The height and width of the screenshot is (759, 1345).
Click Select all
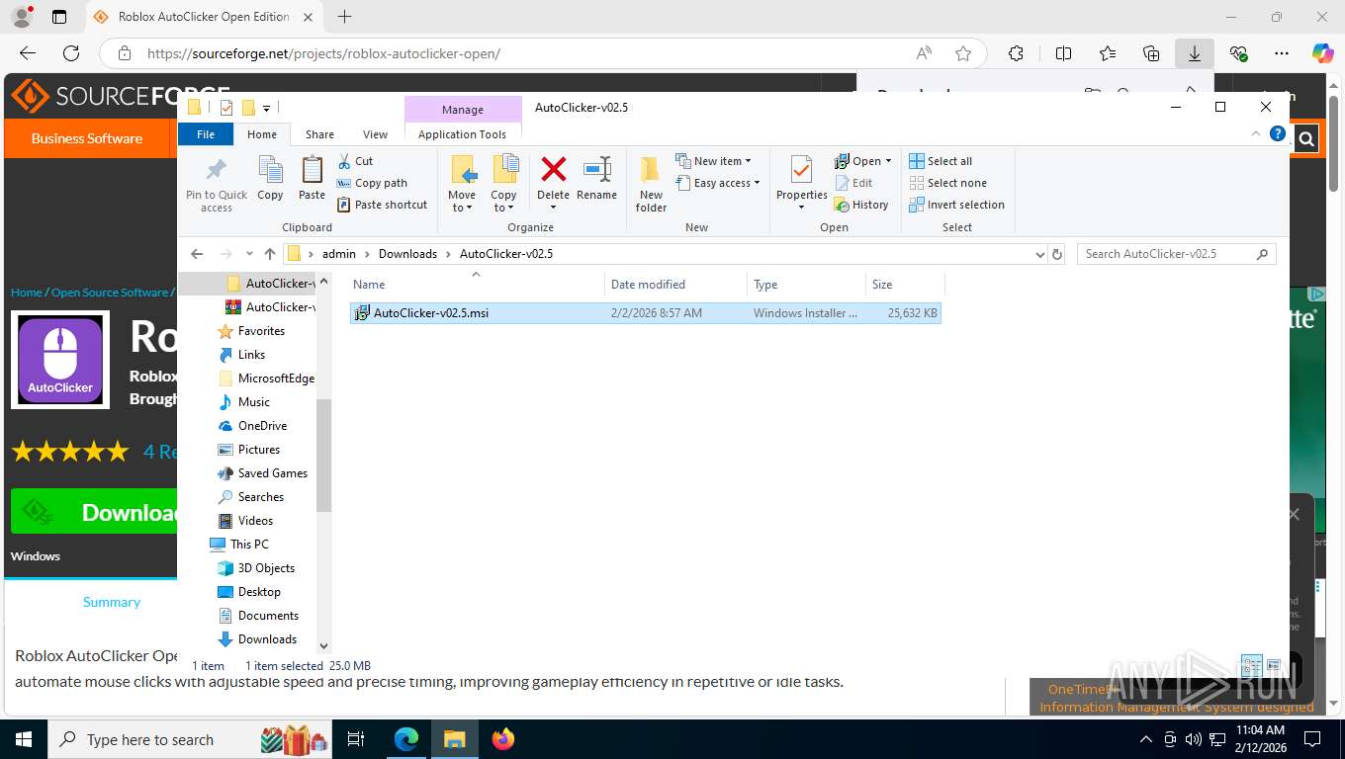(x=941, y=161)
